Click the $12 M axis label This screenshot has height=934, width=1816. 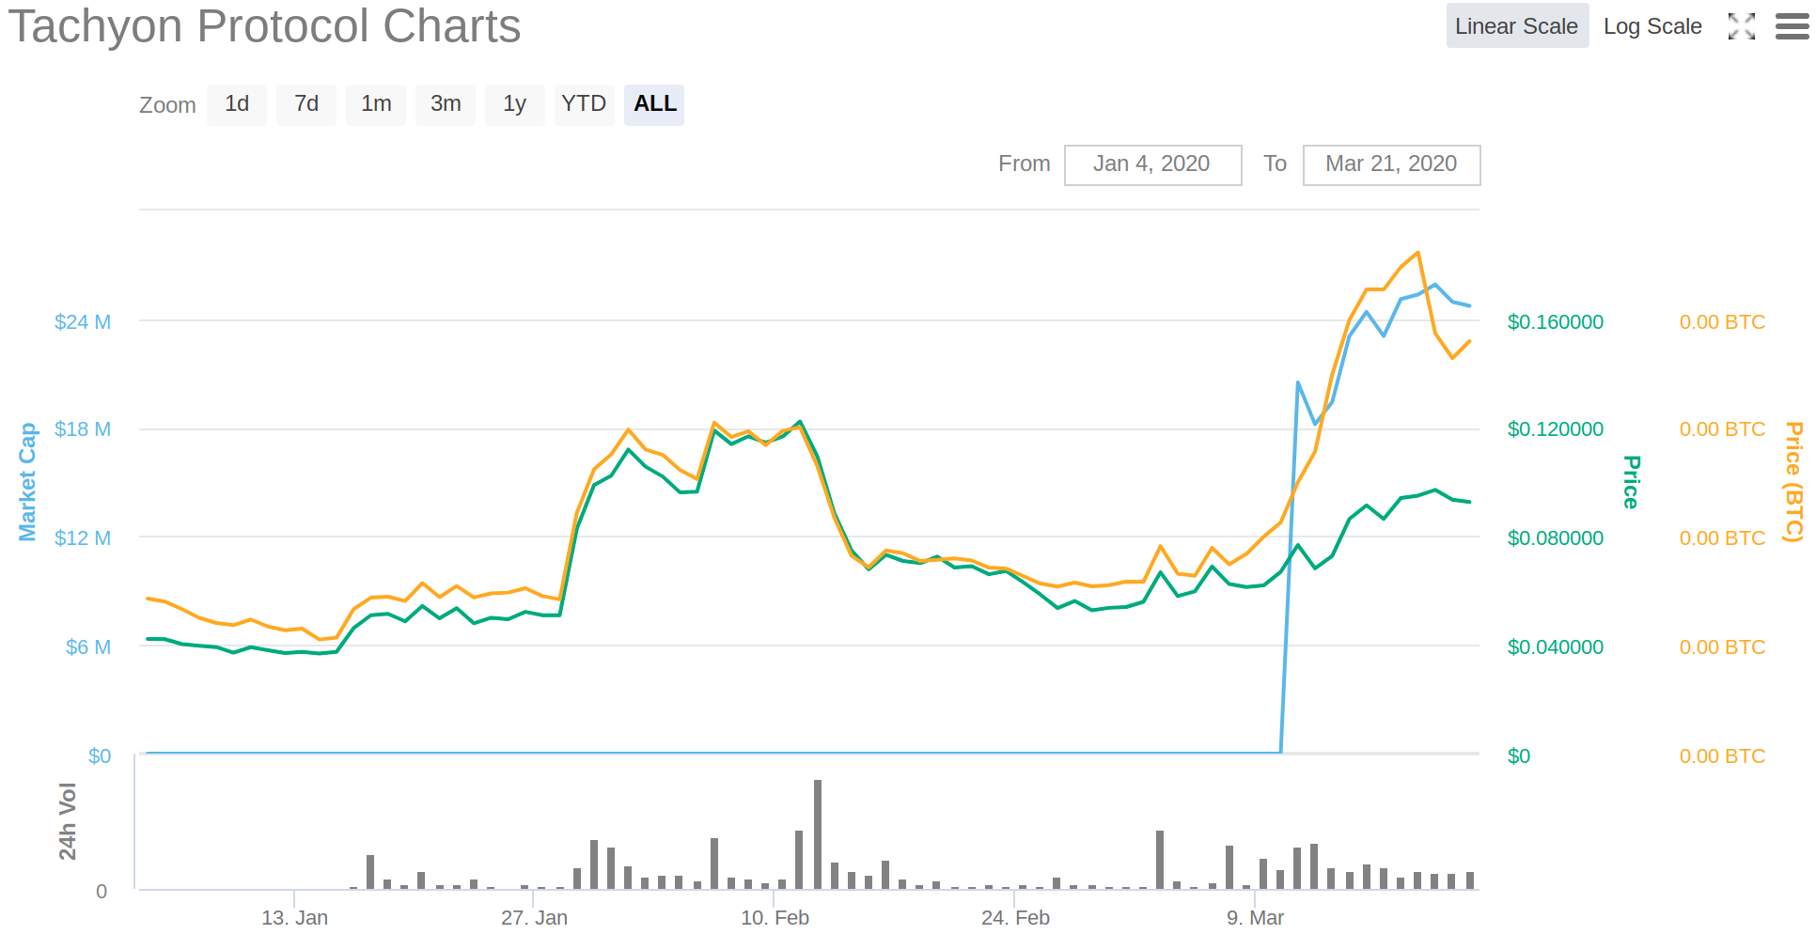pyautogui.click(x=83, y=538)
